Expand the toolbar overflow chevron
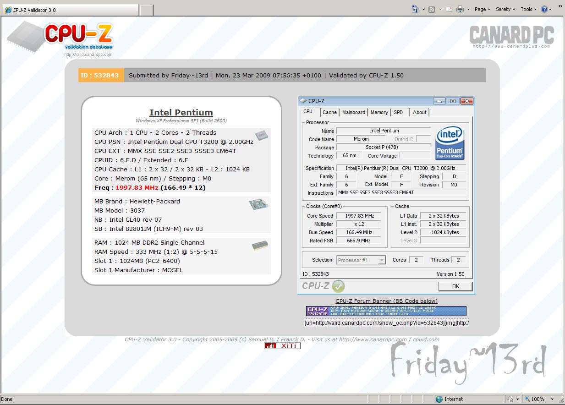Viewport: 565px width, 405px height. (560, 6)
